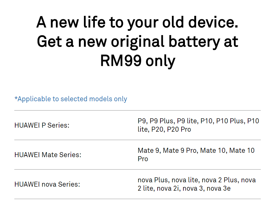Screen dimensions: 272x209
Task: Click "Mate 9," the first Mate model
Action: click(149, 151)
